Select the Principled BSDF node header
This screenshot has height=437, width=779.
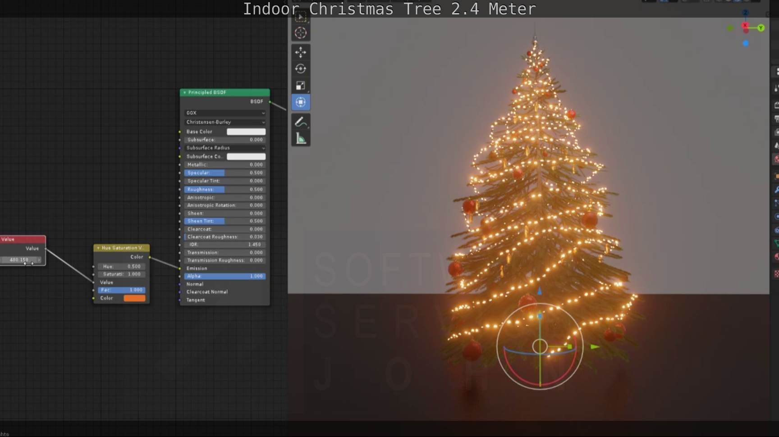(x=225, y=92)
